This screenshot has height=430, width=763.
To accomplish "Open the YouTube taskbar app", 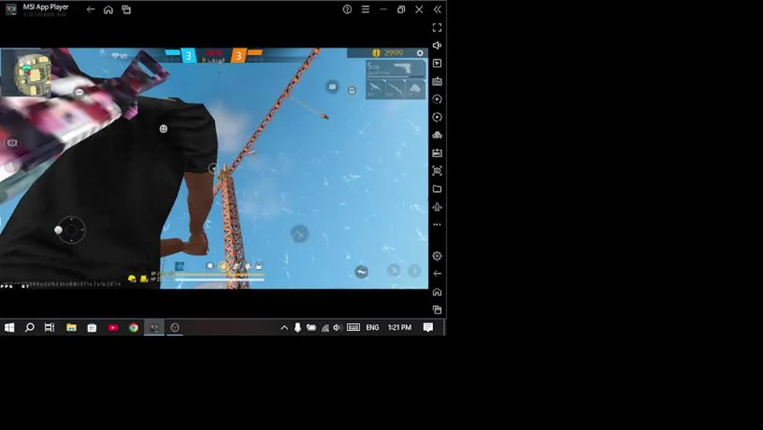I will point(113,327).
